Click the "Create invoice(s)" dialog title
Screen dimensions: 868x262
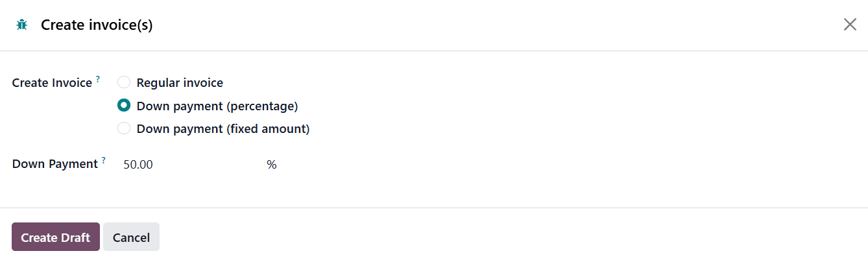pyautogui.click(x=97, y=25)
